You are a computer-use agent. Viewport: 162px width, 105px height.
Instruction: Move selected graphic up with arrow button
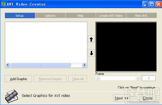91,39
